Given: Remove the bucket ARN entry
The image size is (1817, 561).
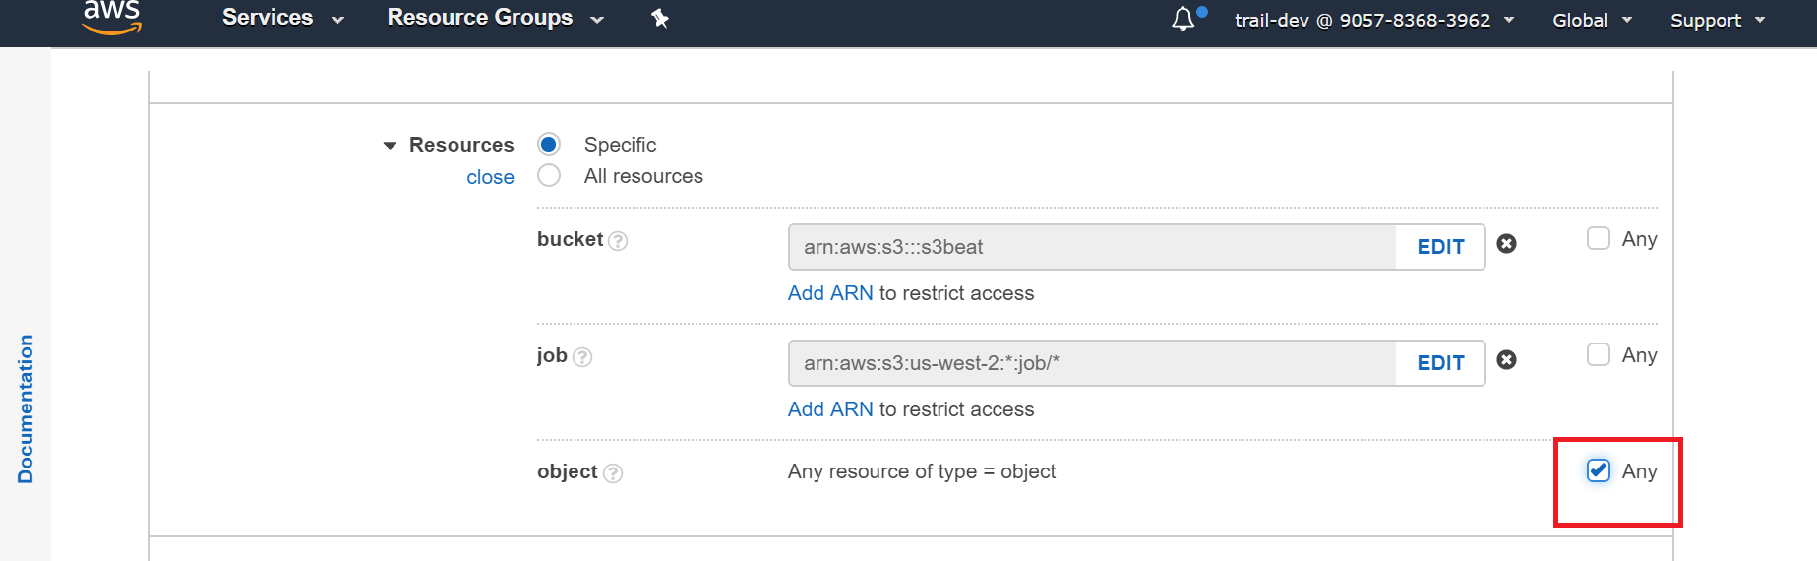Looking at the screenshot, I should point(1506,244).
